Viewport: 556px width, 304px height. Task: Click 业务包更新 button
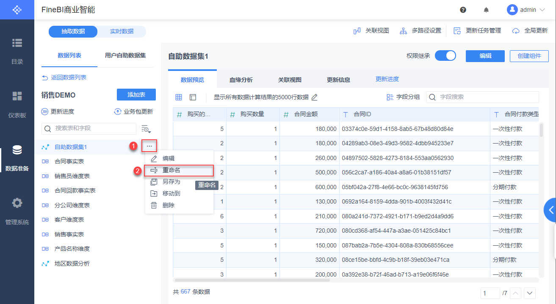pyautogui.click(x=133, y=111)
